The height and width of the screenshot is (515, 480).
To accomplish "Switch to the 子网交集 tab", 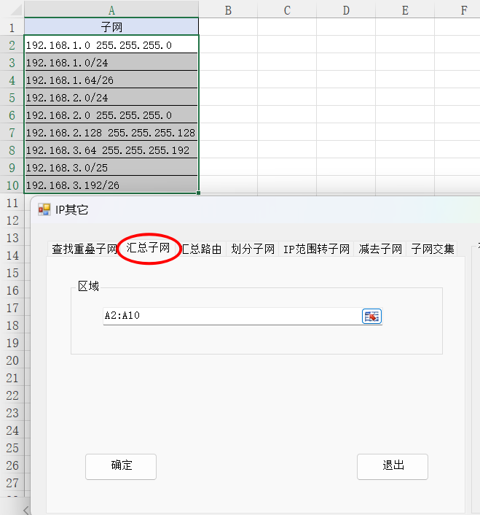I will click(x=432, y=249).
